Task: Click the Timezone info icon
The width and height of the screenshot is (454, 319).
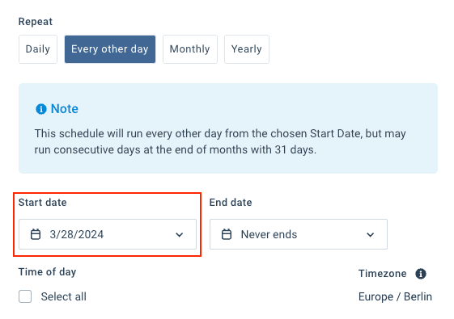Action: [420, 273]
